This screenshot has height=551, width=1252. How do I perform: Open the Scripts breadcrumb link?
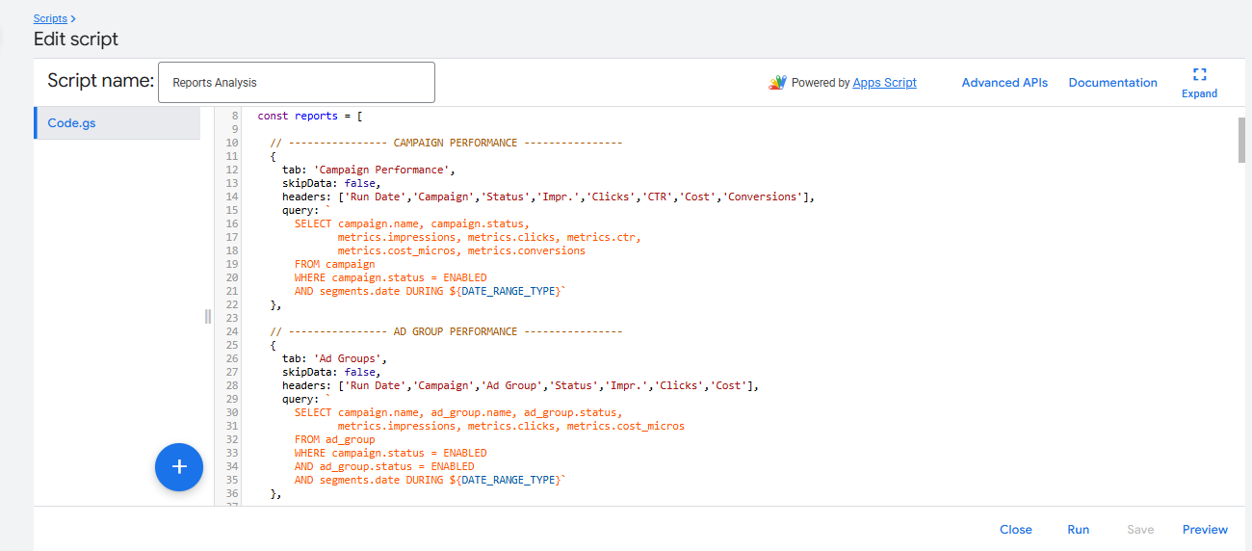click(50, 18)
